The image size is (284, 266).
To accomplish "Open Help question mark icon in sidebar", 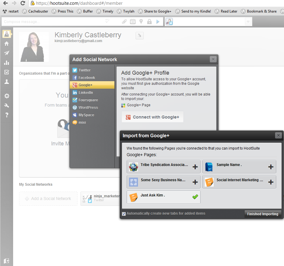I will click(7, 115).
